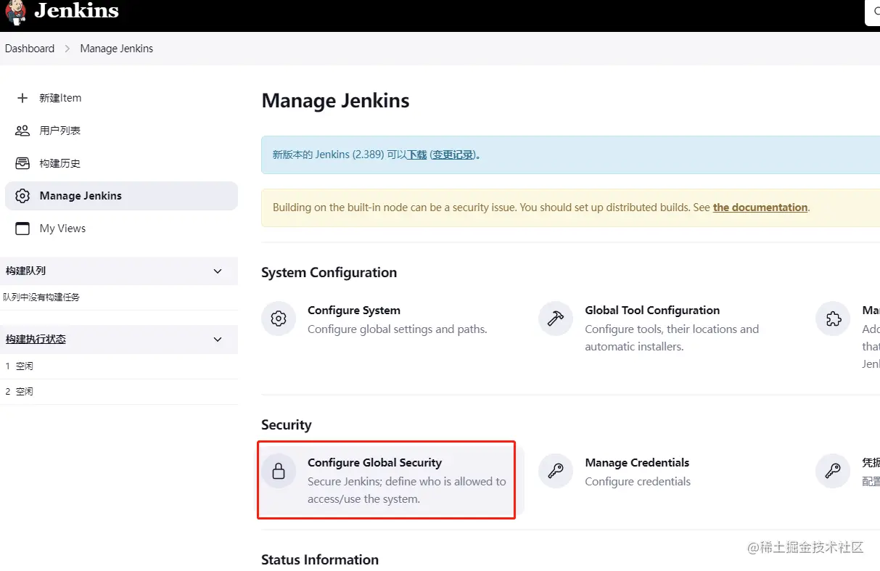Click the history icon beside 构建历史
The width and height of the screenshot is (880, 571).
click(x=22, y=163)
